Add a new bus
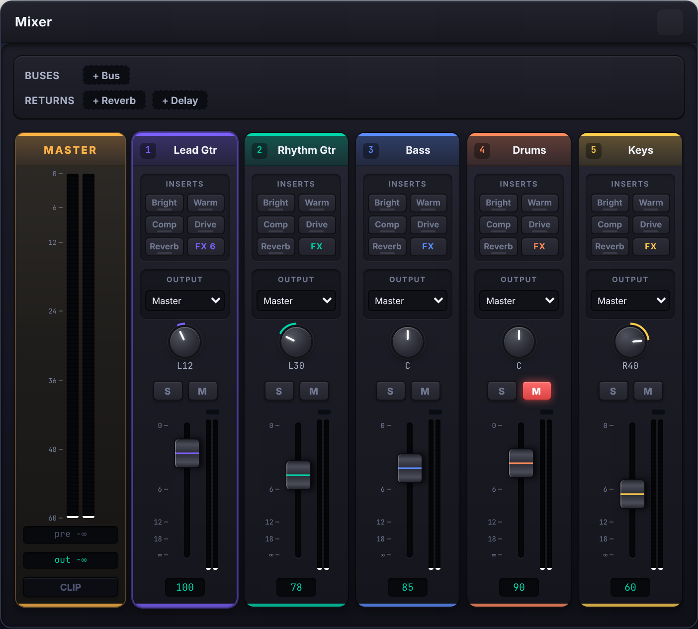This screenshot has width=698, height=629. (106, 76)
